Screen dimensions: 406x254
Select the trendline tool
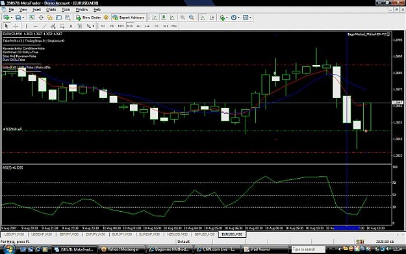(44, 26)
